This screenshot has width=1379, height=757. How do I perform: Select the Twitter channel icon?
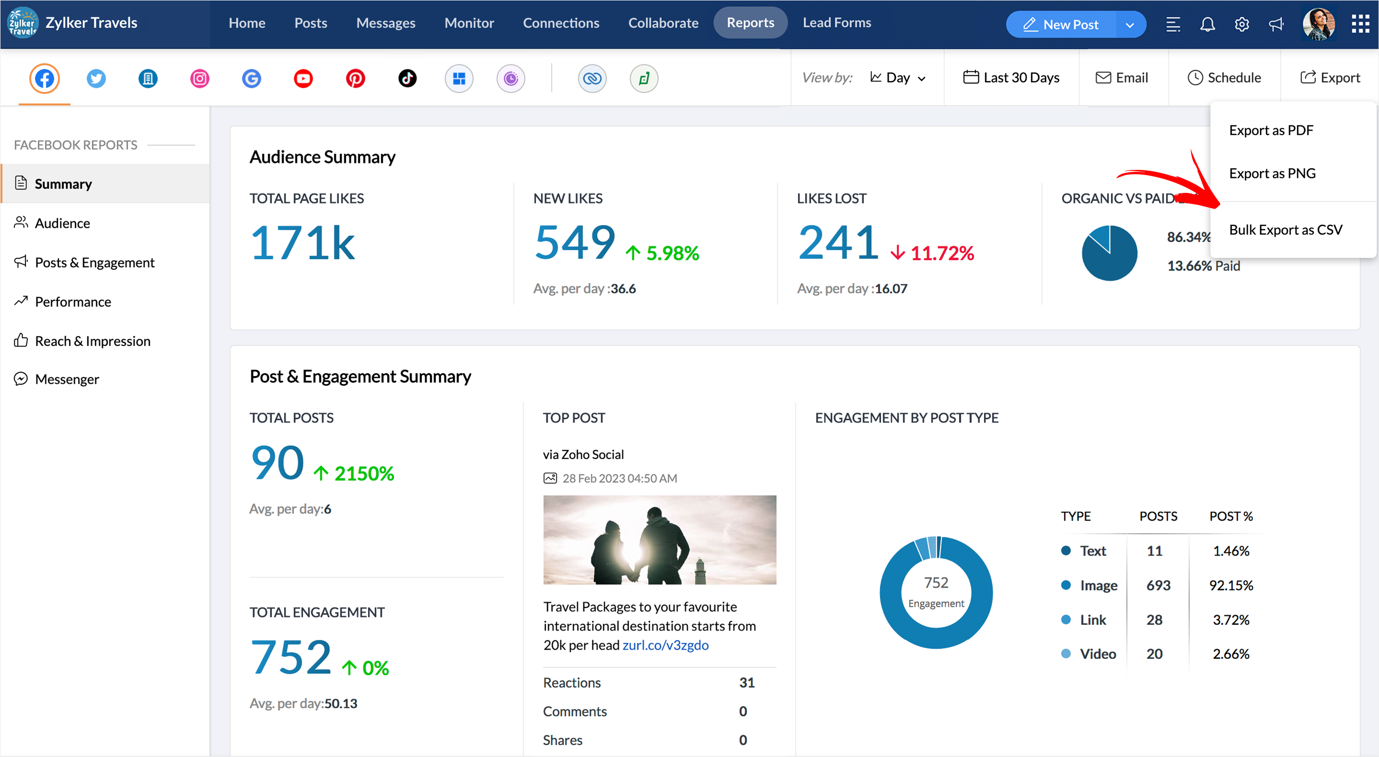click(96, 78)
